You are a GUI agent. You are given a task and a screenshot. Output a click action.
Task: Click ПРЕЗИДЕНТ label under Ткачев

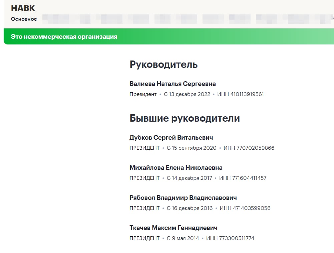144,238
